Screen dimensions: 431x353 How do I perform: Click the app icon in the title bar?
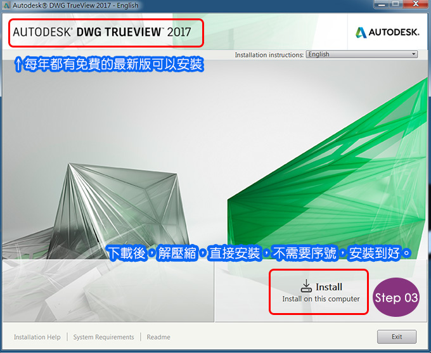pos(6,5)
